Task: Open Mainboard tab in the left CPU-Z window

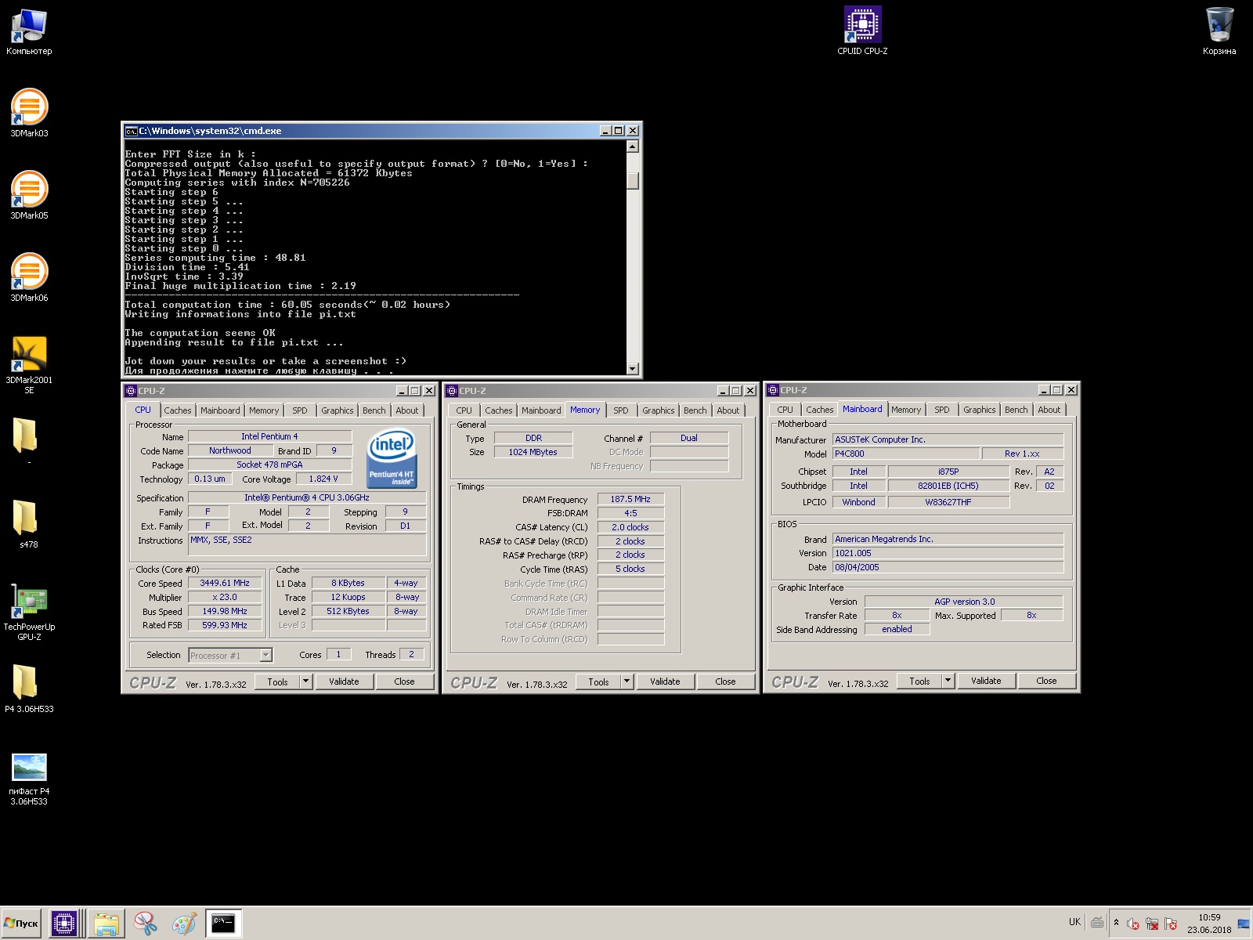Action: tap(220, 410)
